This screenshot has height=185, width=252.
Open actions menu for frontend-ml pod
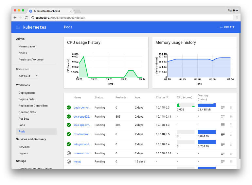(x=231, y=134)
